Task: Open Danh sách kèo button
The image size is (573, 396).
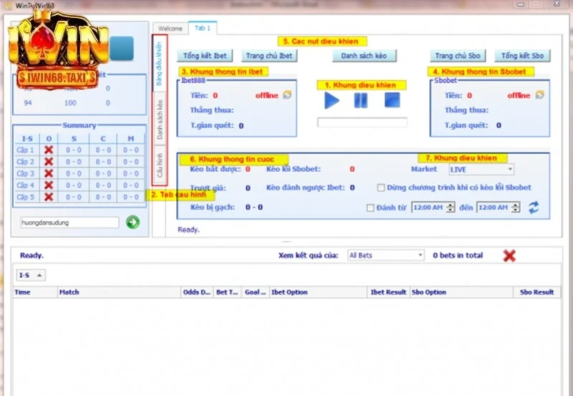Action: 364,56
